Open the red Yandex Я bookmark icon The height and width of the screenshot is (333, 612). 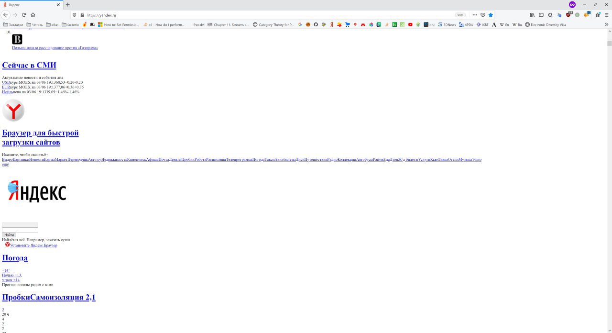click(331, 24)
